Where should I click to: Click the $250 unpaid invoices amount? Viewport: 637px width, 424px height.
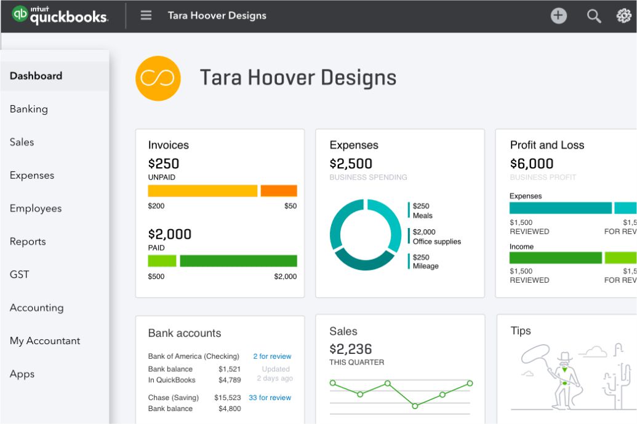164,163
